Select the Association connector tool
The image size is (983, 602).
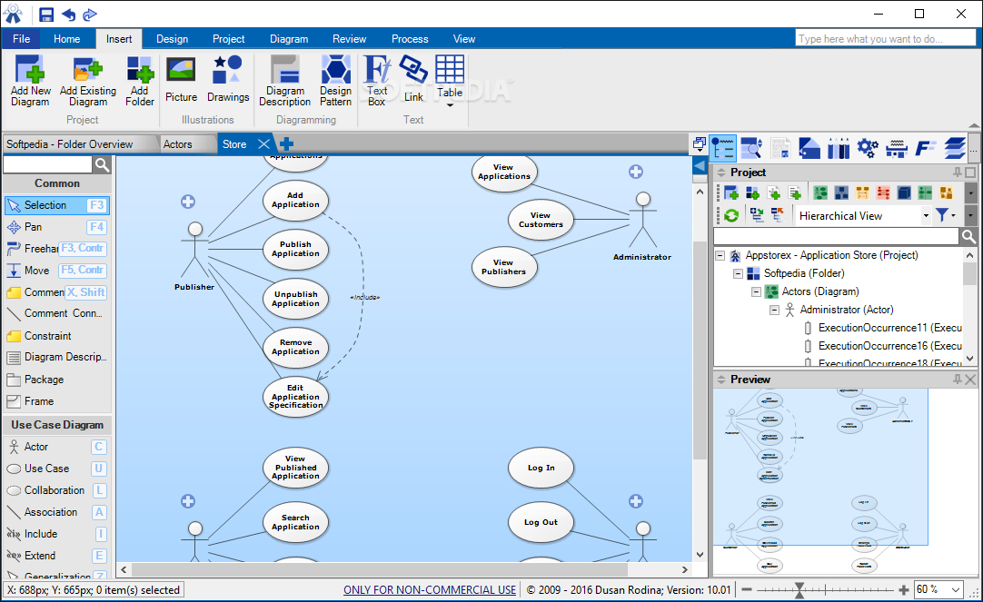pos(56,512)
